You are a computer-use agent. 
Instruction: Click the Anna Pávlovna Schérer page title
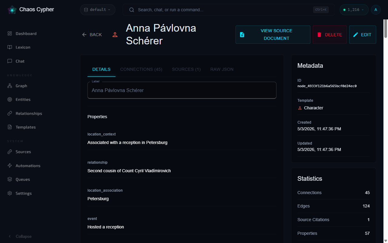[161, 34]
